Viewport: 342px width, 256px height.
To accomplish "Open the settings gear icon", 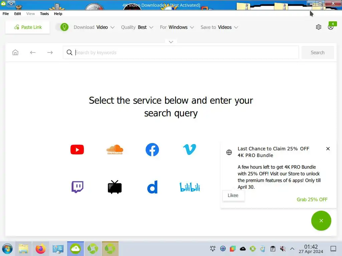I will (318, 27).
